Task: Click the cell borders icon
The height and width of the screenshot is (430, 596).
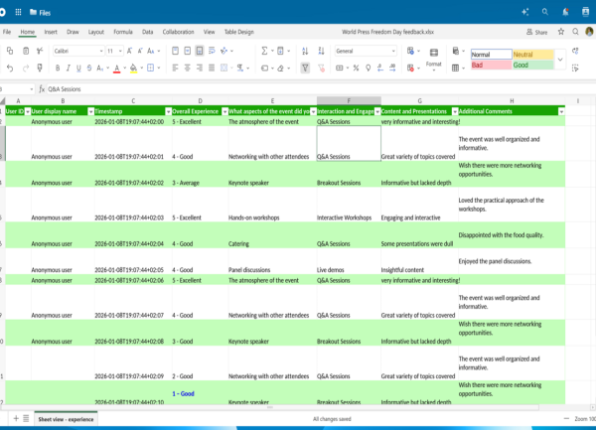Action: tap(151, 68)
